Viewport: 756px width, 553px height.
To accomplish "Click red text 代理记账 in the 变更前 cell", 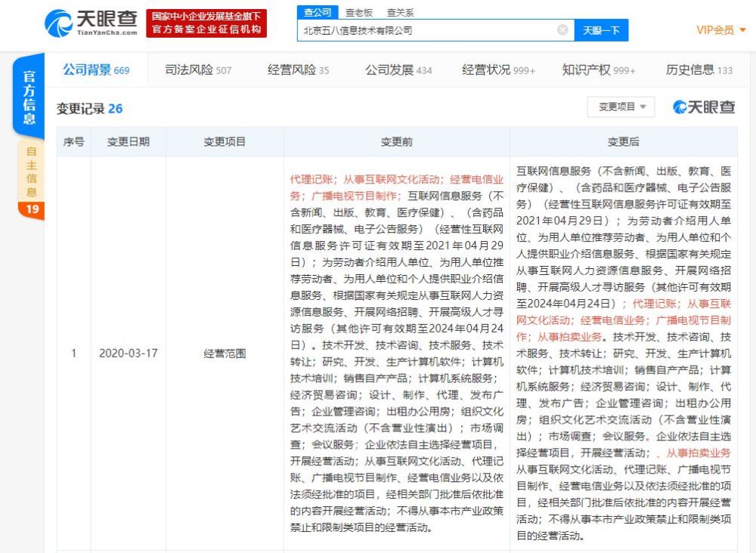I will point(311,180).
